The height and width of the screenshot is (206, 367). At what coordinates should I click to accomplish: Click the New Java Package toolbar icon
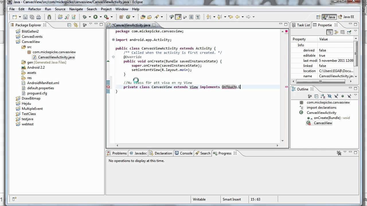pyautogui.click(x=122, y=17)
